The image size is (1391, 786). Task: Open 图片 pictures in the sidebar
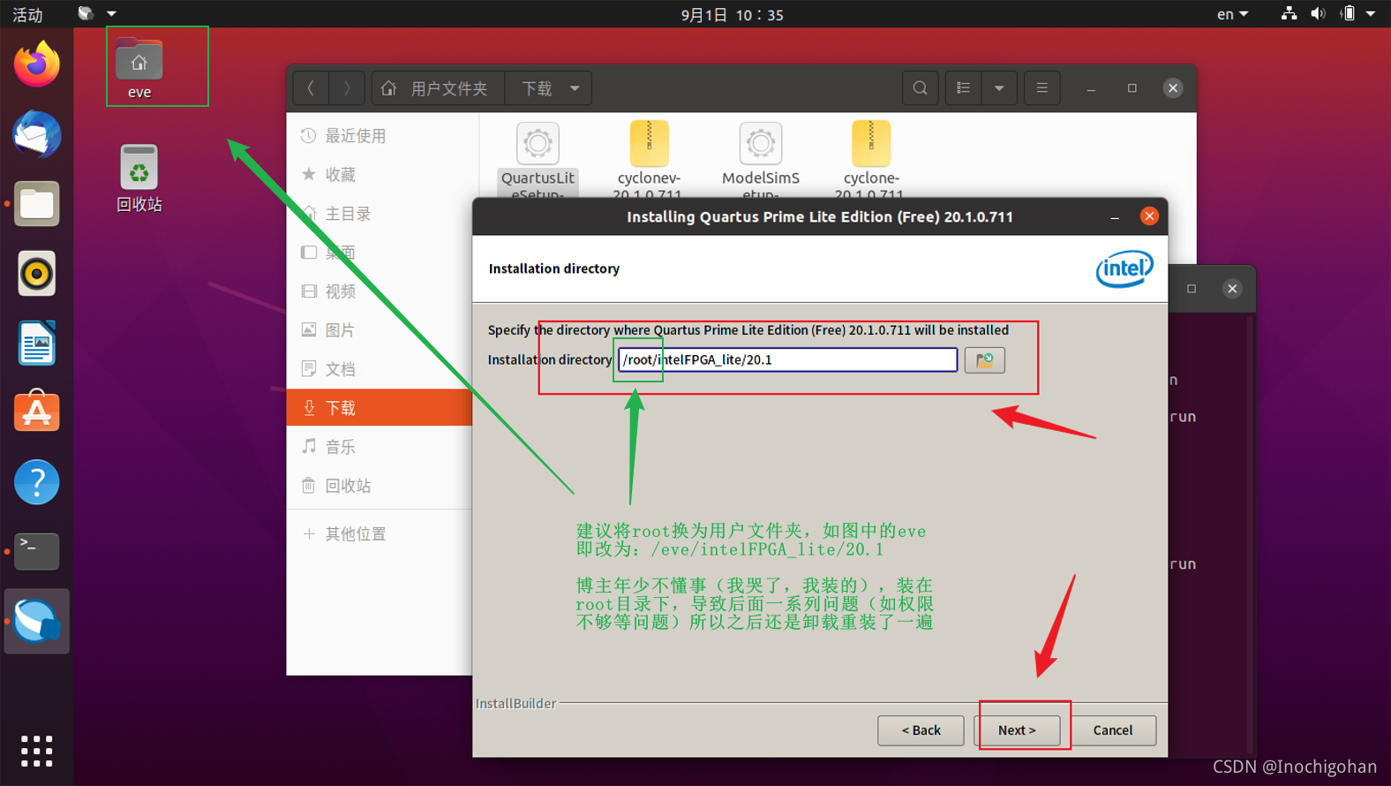coord(380,330)
